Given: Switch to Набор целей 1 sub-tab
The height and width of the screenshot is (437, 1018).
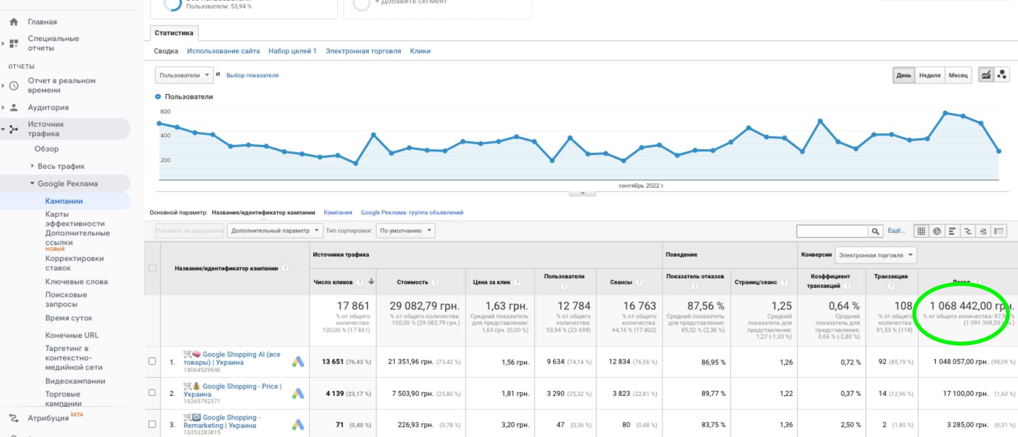Looking at the screenshot, I should [292, 51].
